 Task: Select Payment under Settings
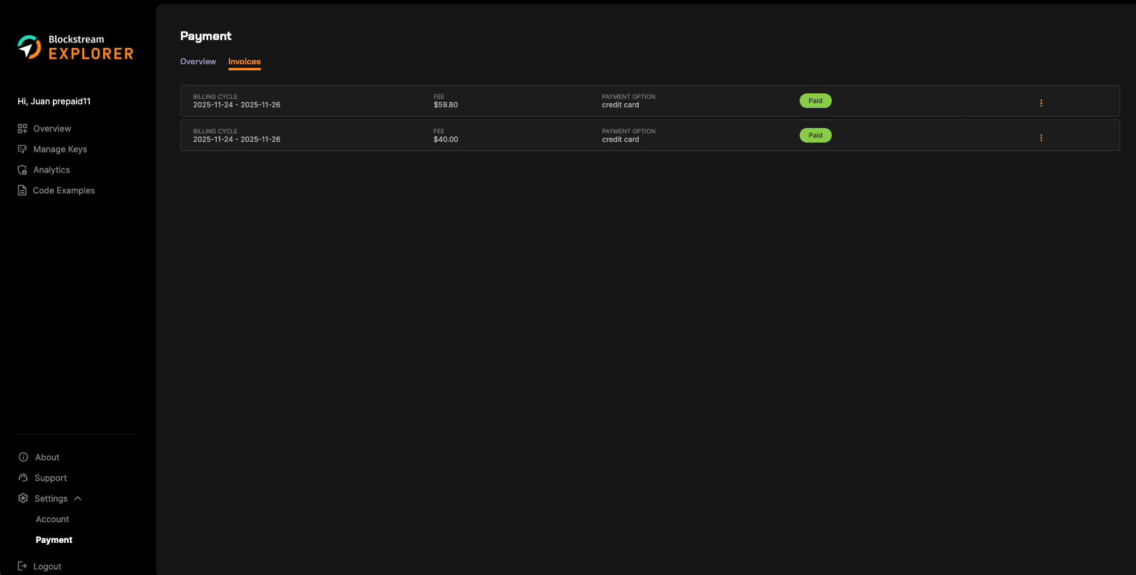click(x=54, y=539)
